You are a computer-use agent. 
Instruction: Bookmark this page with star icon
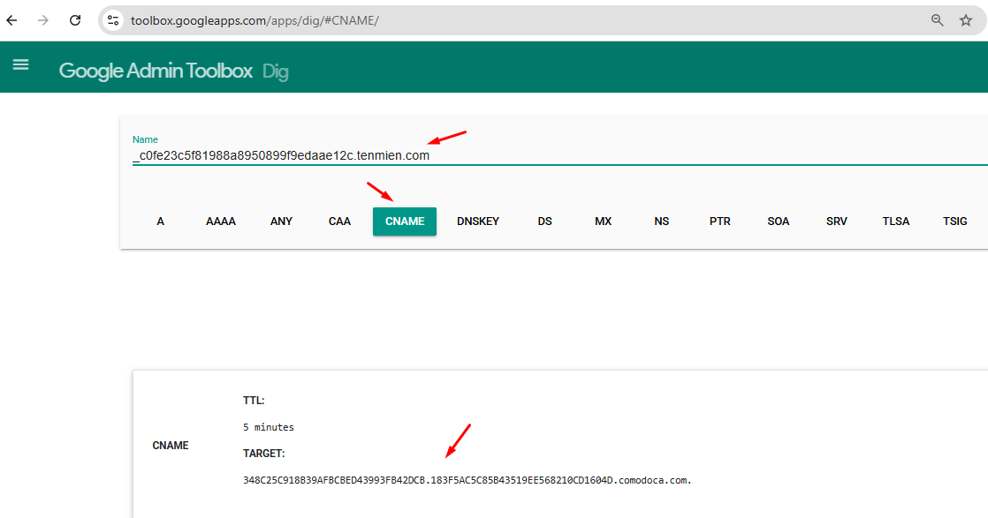click(x=966, y=20)
